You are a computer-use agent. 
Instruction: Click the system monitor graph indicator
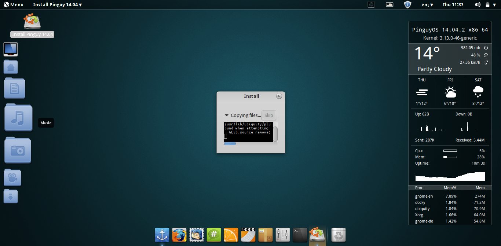point(390,4)
